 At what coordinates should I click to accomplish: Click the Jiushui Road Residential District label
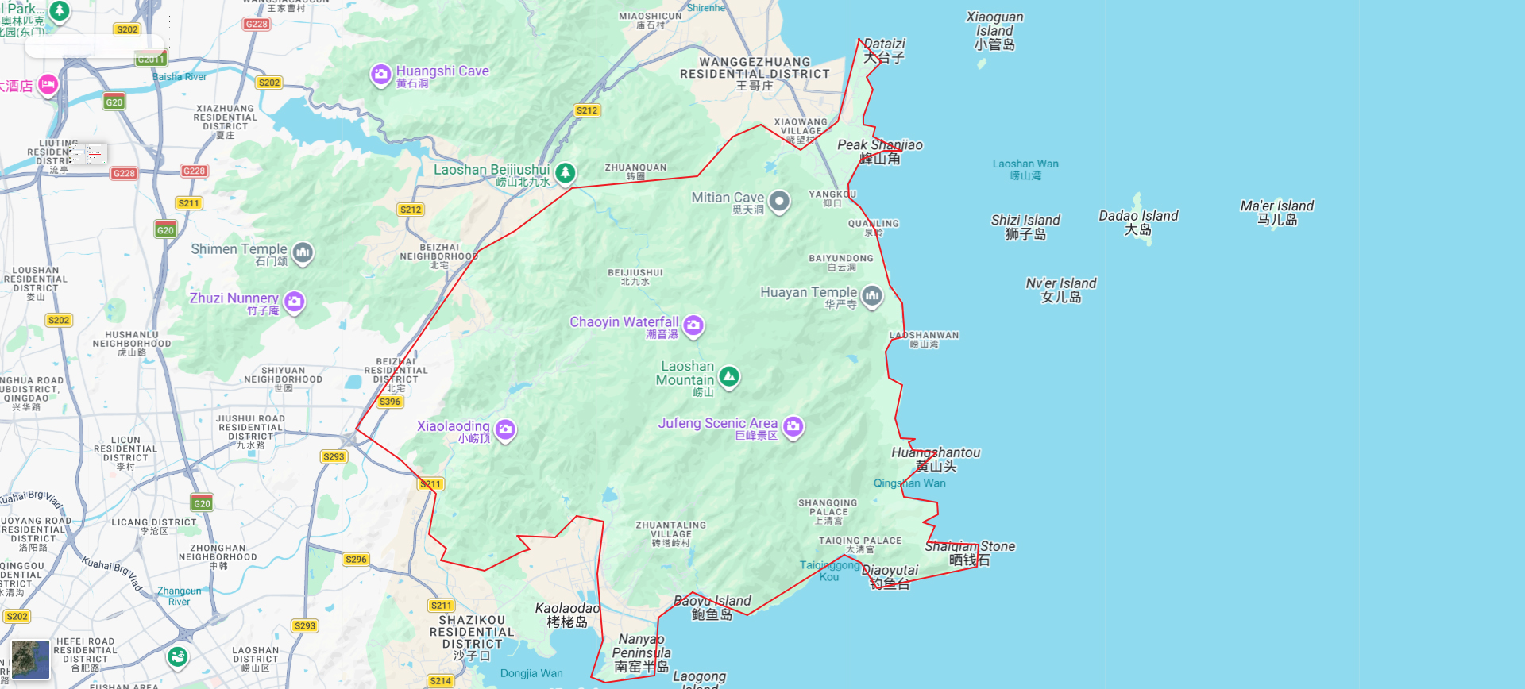click(250, 432)
